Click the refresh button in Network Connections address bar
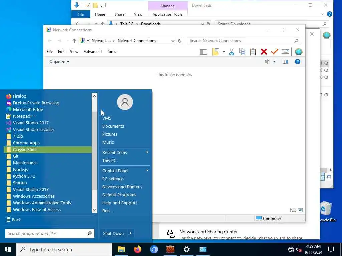The image size is (342, 256). (179, 41)
